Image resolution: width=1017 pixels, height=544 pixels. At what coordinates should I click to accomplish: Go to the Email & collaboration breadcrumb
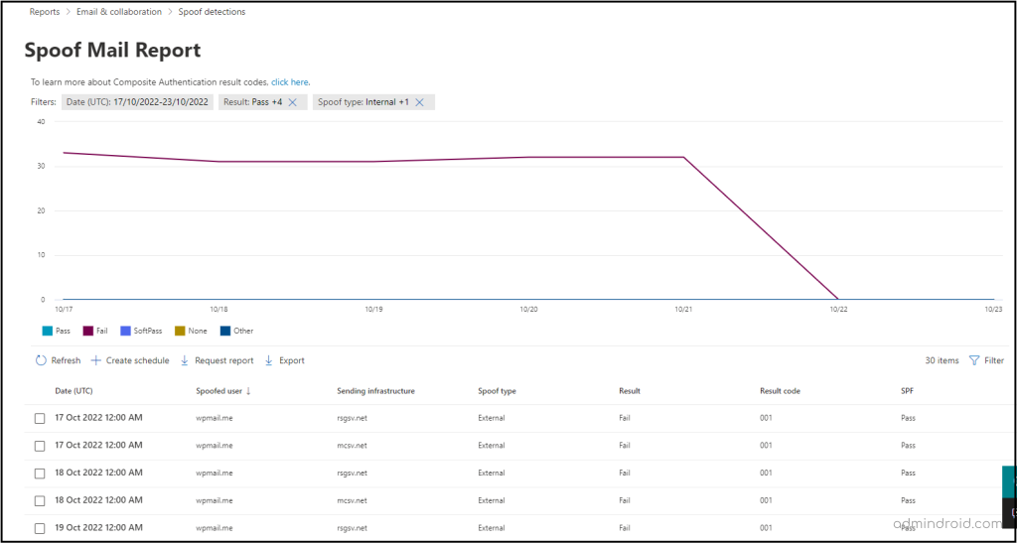pyautogui.click(x=119, y=12)
